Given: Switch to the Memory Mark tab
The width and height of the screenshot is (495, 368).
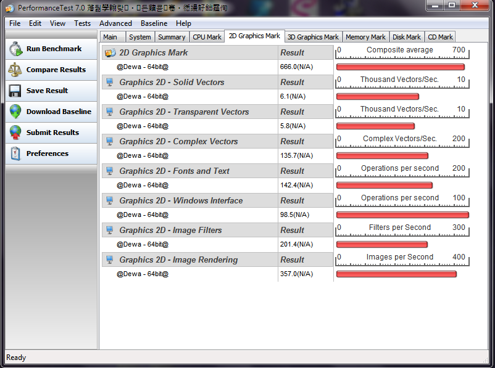Looking at the screenshot, I should click(x=365, y=37).
